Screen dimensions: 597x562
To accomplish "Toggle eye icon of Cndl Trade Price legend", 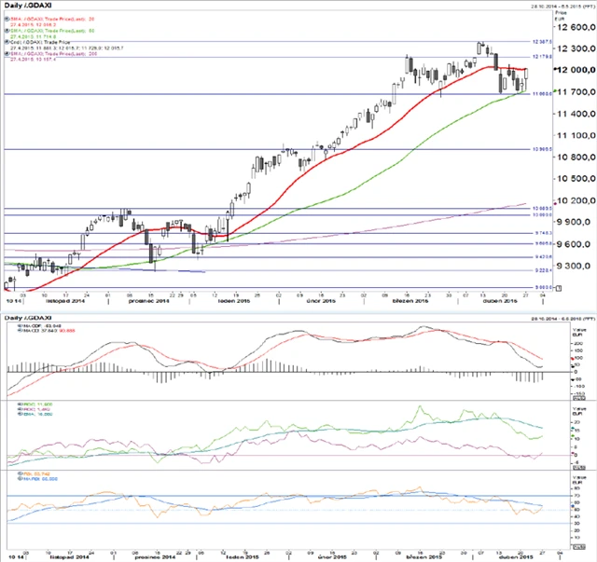I will click(x=7, y=42).
